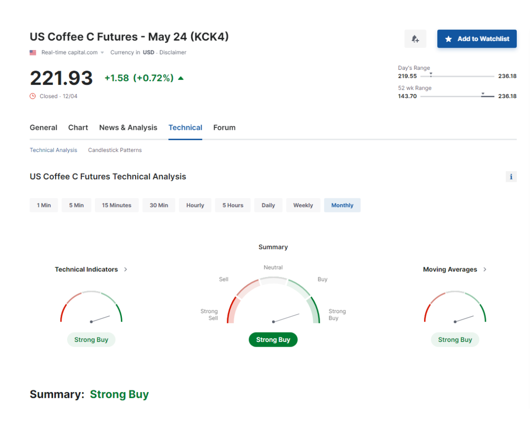Click the Currency in USD text
The image size is (530, 424).
pyautogui.click(x=132, y=53)
